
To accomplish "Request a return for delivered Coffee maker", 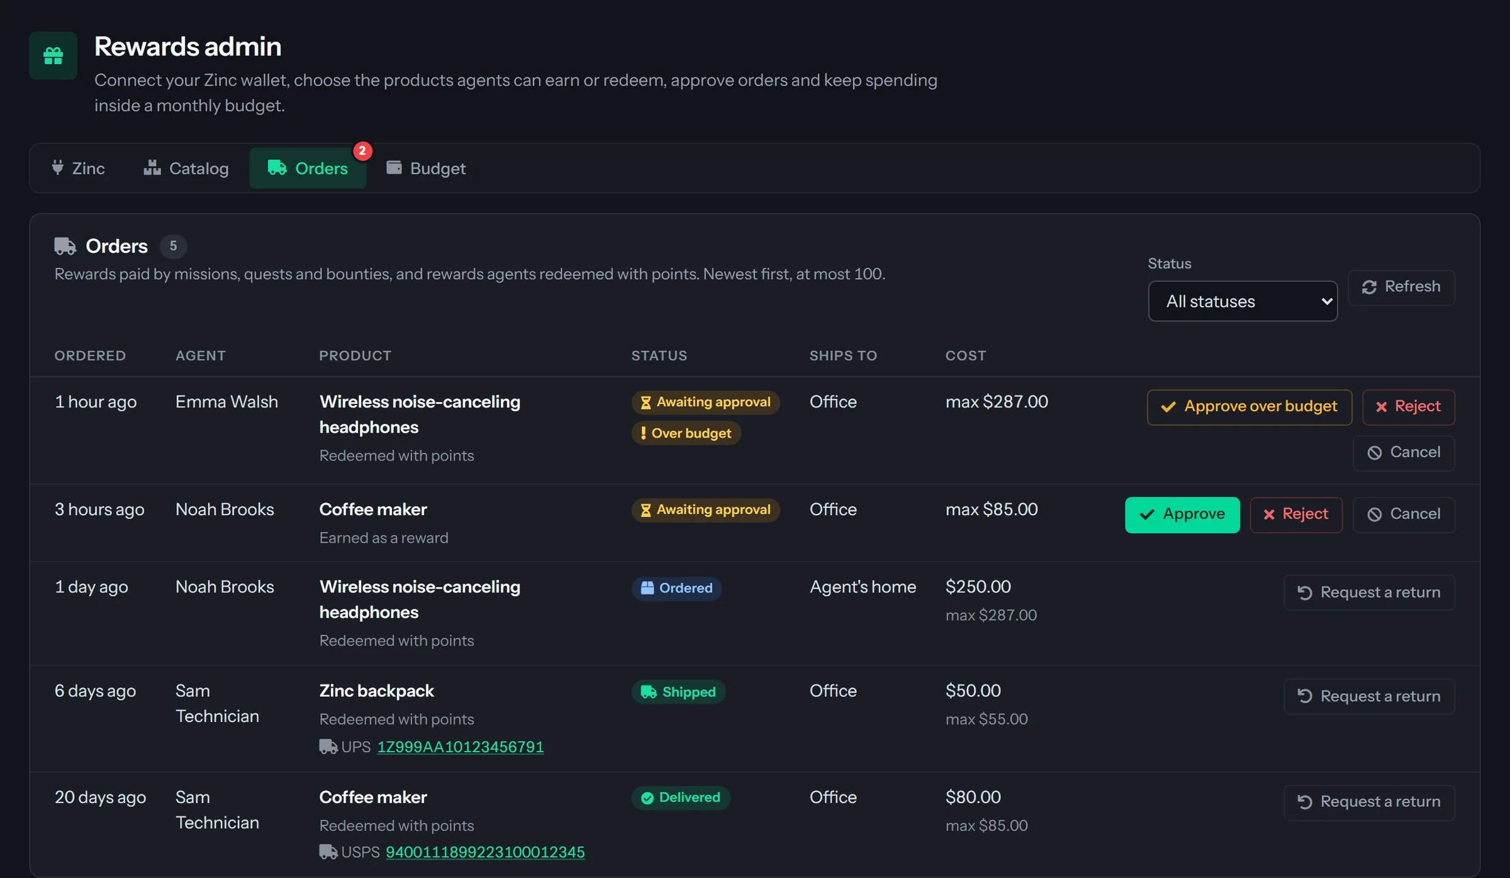I will click(1369, 802).
